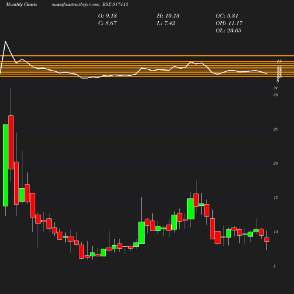Viewport: 294px width, 294px height.
Task: Click the price axis label 31
Action: pyautogui.click(x=276, y=88)
